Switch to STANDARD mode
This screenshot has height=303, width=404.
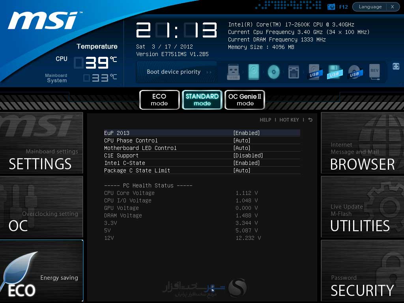202,100
